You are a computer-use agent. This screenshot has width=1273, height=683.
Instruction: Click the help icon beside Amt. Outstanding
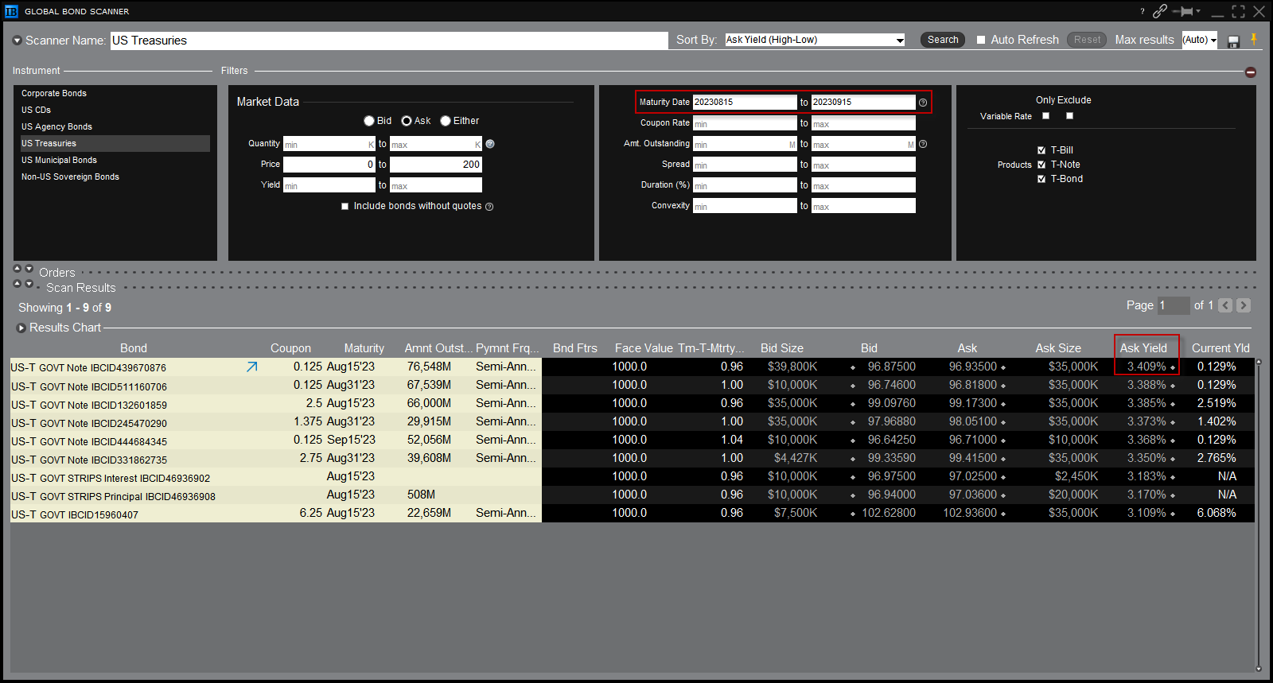[923, 144]
